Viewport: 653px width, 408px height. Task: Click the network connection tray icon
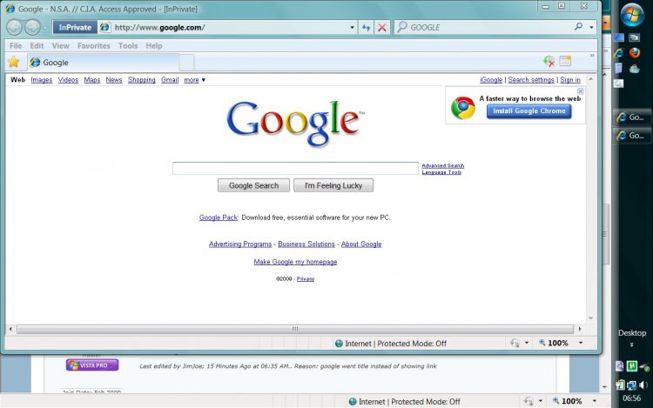[632, 385]
